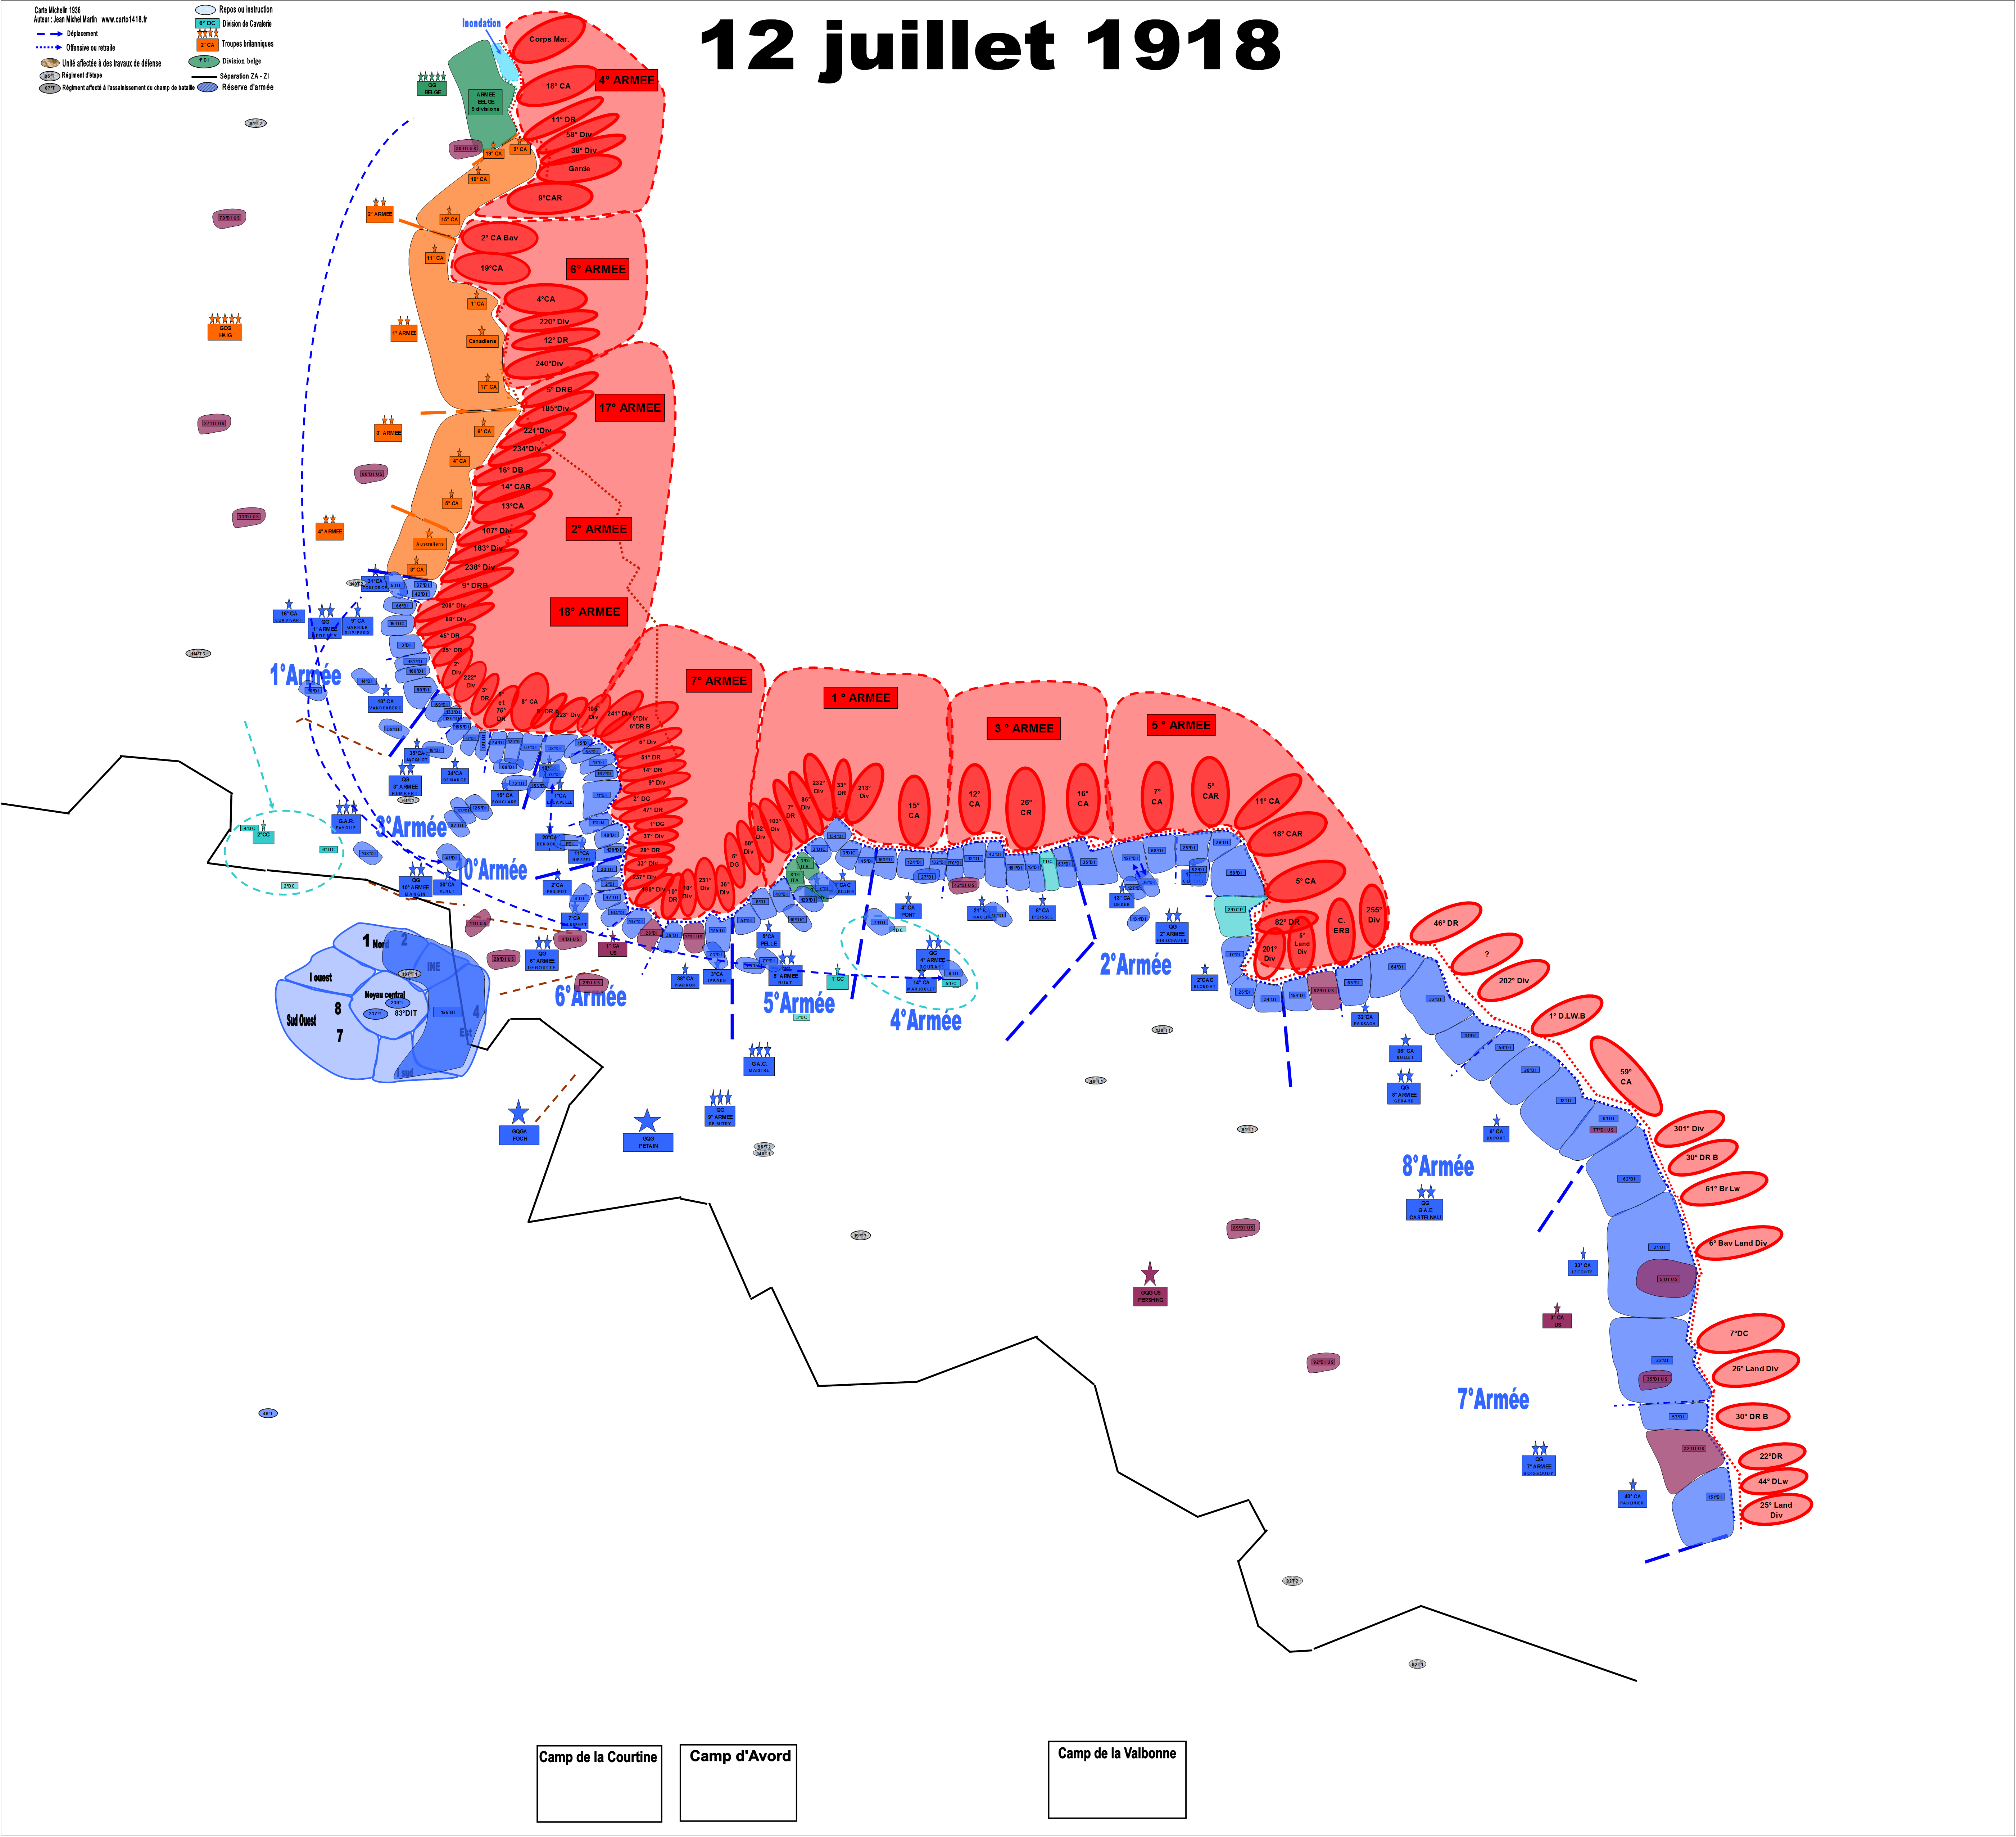The width and height of the screenshot is (2016, 1837).
Task: Select the red '5 ° ARMEE' label
Action: [x=1181, y=725]
